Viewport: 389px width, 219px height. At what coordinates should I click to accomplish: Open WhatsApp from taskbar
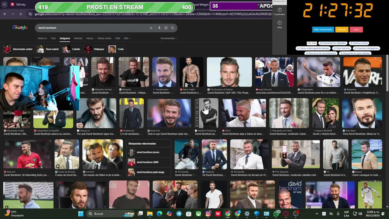[x=277, y=214]
